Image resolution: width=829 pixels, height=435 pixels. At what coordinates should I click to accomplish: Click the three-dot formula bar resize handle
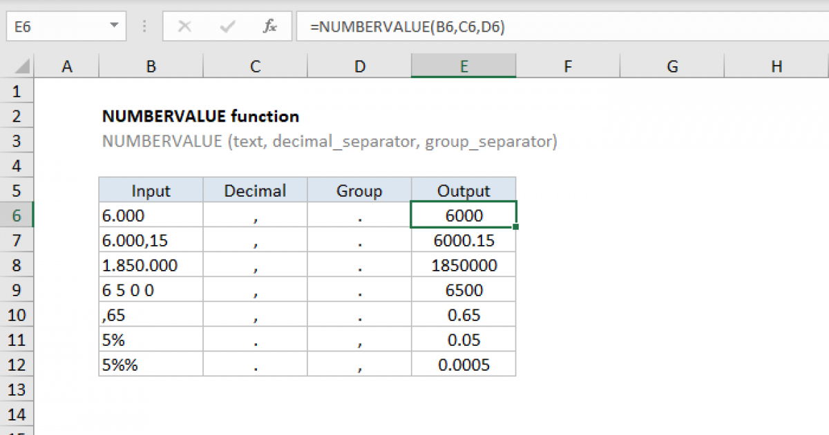pos(145,27)
